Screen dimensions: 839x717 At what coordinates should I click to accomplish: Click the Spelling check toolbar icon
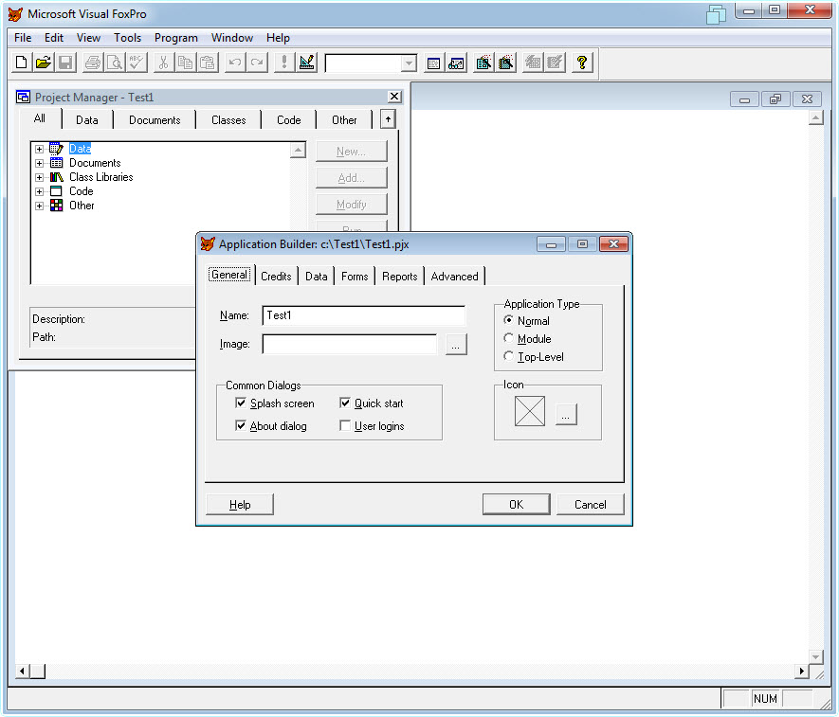point(137,63)
